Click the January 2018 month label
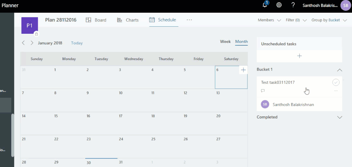This screenshot has height=167, width=352. tap(50, 43)
